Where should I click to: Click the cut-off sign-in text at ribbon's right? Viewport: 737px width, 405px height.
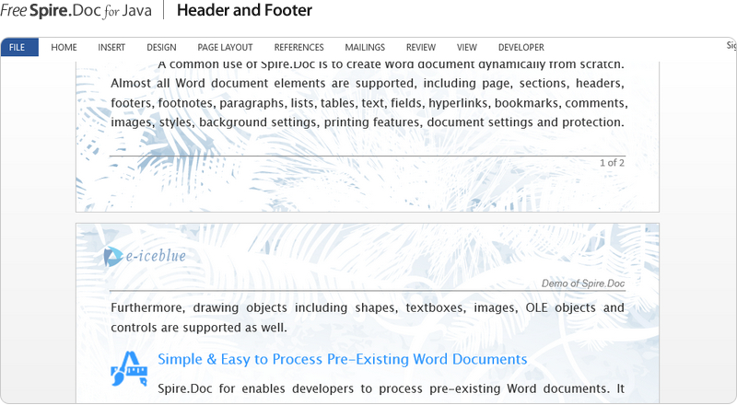point(731,45)
